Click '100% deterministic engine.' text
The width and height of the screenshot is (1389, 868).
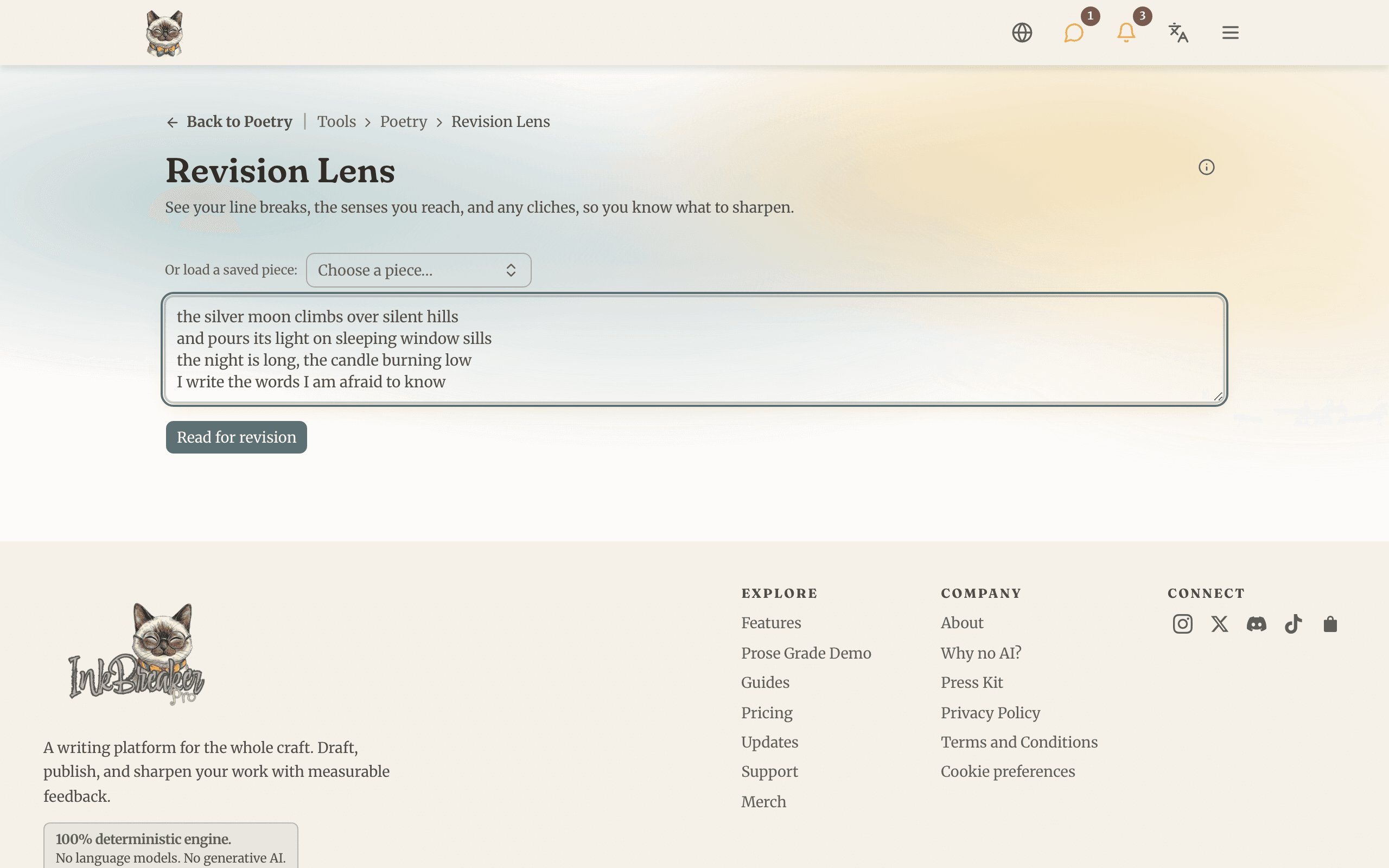tap(143, 839)
